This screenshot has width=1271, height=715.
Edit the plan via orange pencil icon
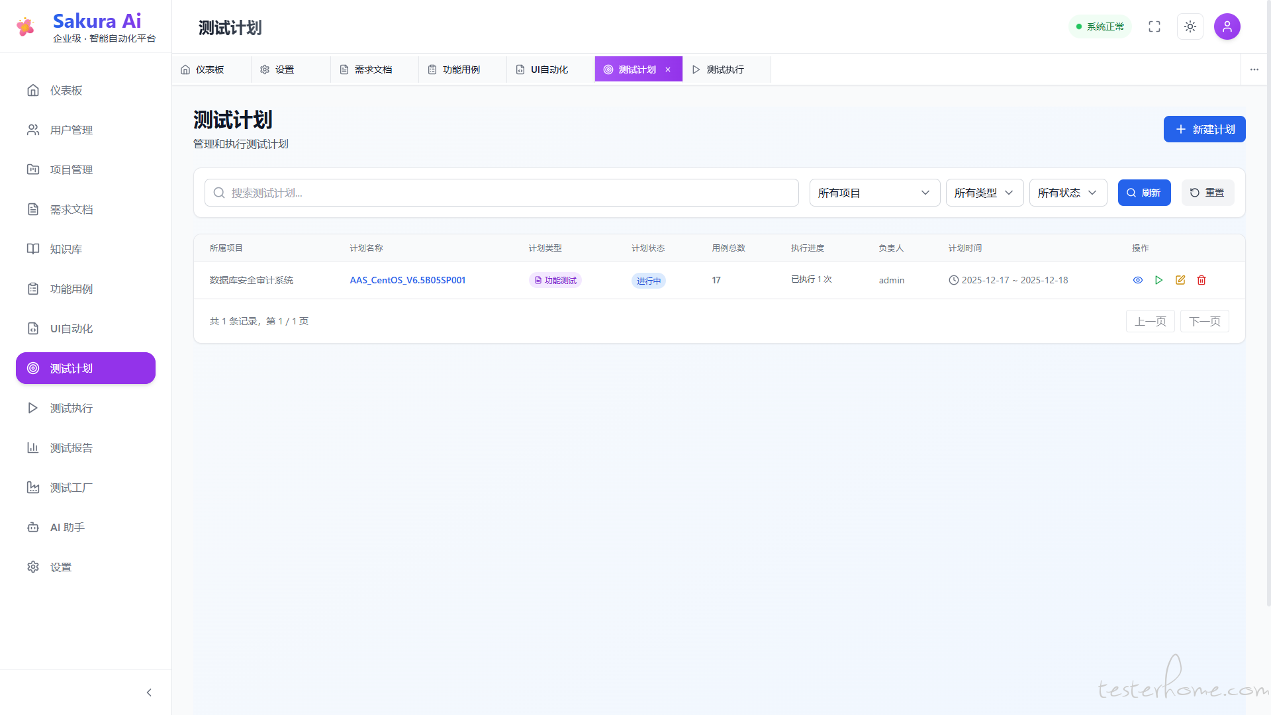1180,280
